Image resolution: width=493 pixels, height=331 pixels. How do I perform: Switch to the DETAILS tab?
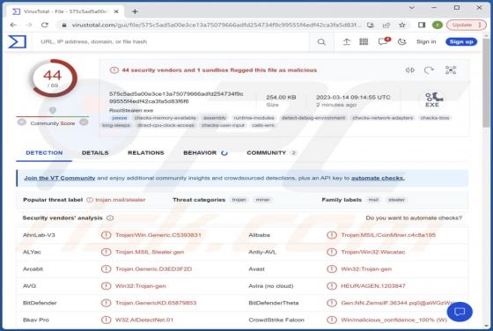95,153
